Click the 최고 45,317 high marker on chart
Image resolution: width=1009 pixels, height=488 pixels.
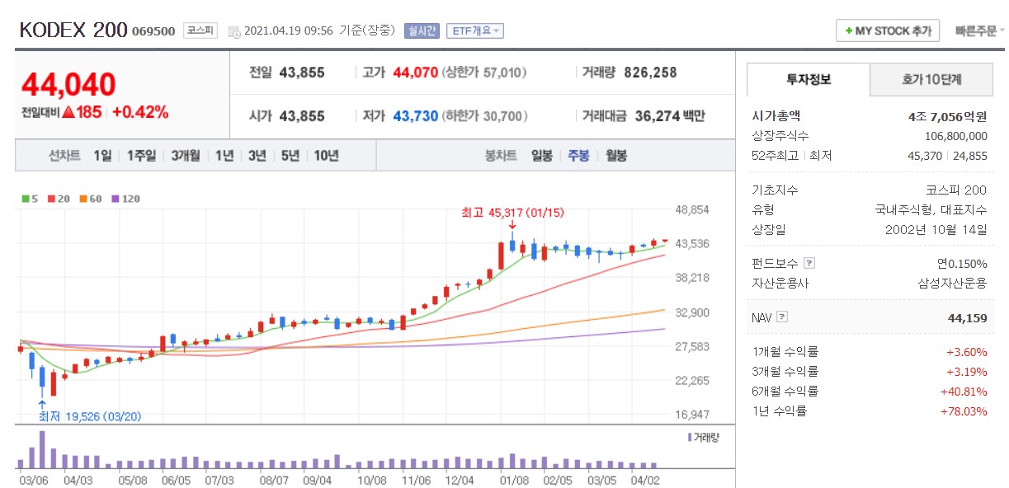pos(512,213)
